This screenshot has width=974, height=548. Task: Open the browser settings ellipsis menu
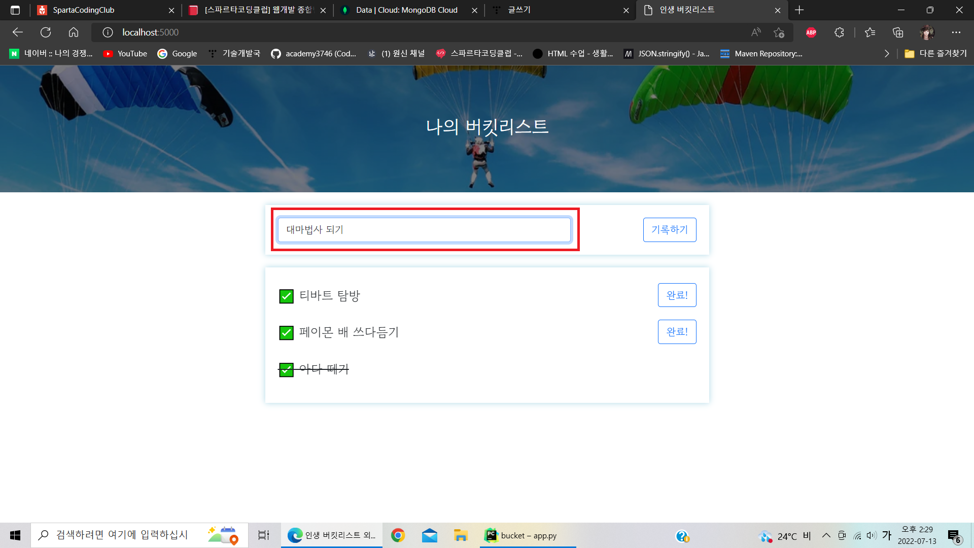pos(956,32)
